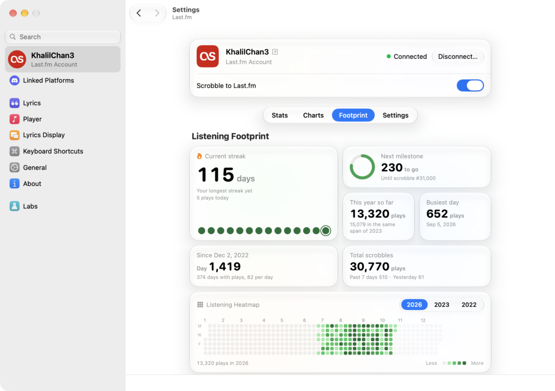Show the 2026 heatmap year
Image resolution: width=555 pixels, height=391 pixels.
coord(414,305)
